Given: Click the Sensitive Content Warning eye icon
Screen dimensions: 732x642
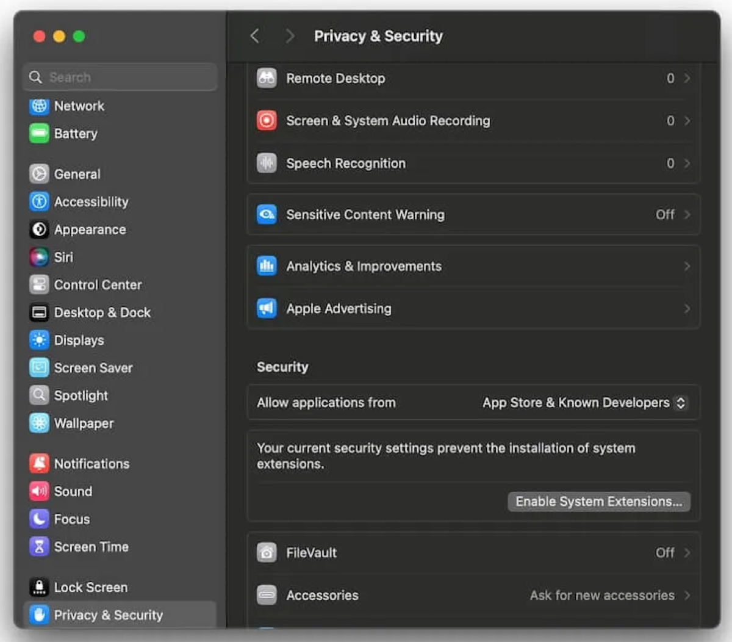Looking at the screenshot, I should point(267,215).
